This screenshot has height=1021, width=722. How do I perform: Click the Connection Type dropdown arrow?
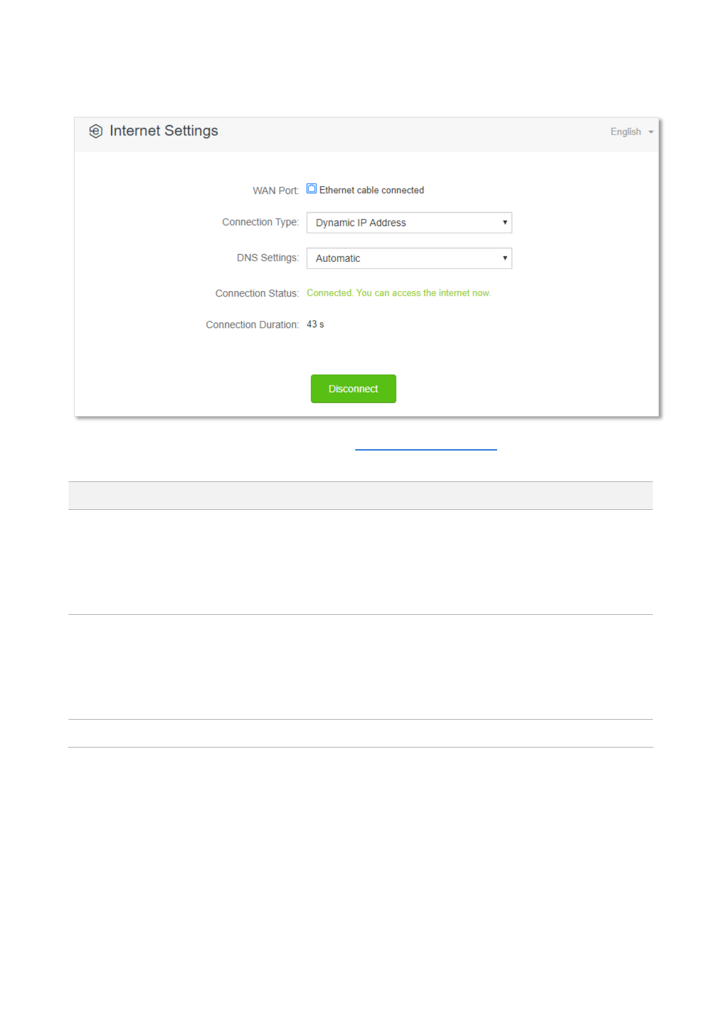(504, 223)
